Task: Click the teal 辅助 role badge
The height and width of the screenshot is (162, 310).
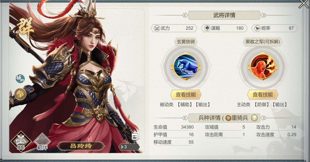Action: [20, 79]
